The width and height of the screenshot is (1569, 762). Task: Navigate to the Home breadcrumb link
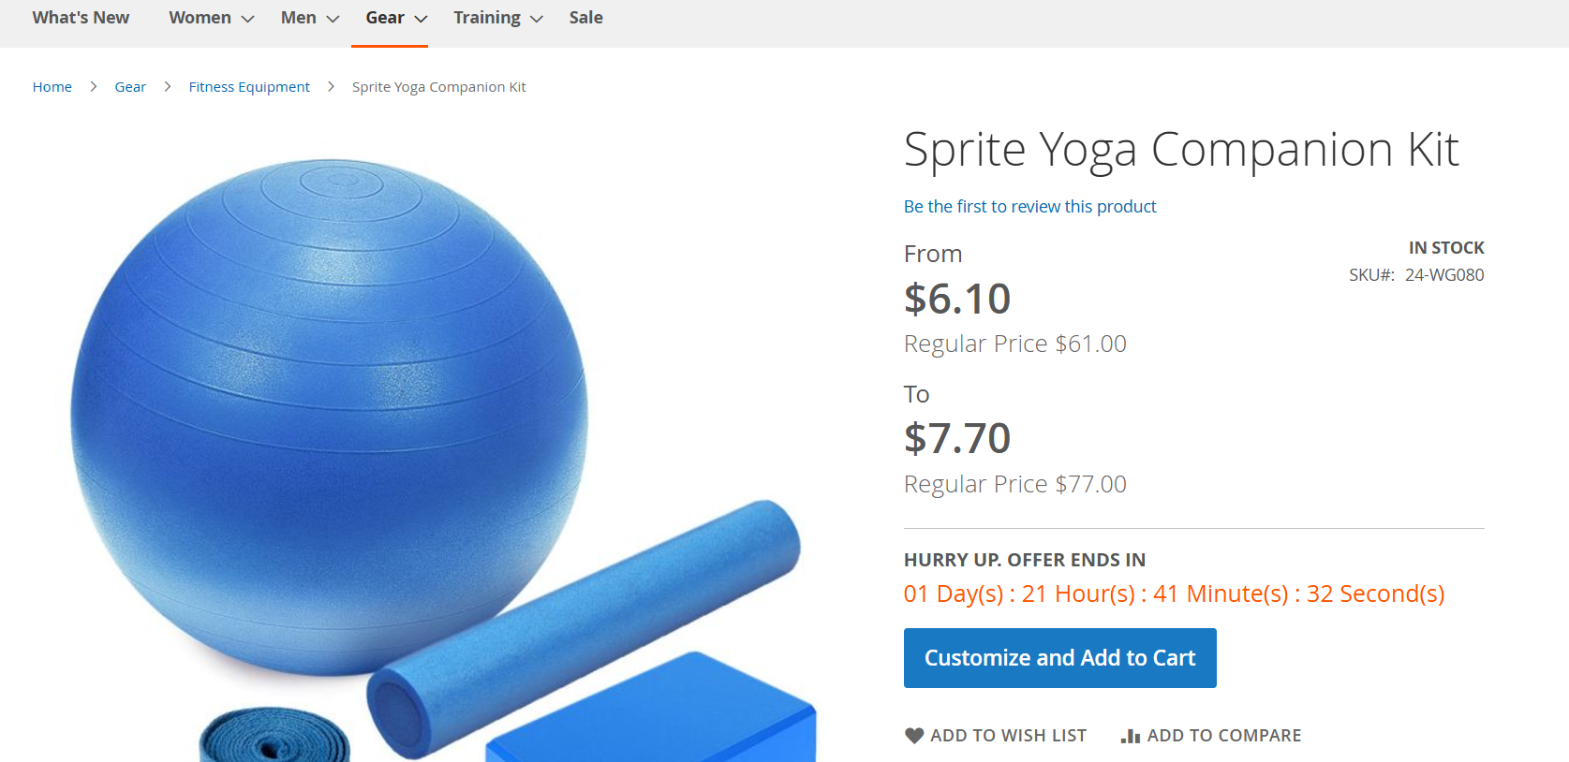[x=52, y=87]
